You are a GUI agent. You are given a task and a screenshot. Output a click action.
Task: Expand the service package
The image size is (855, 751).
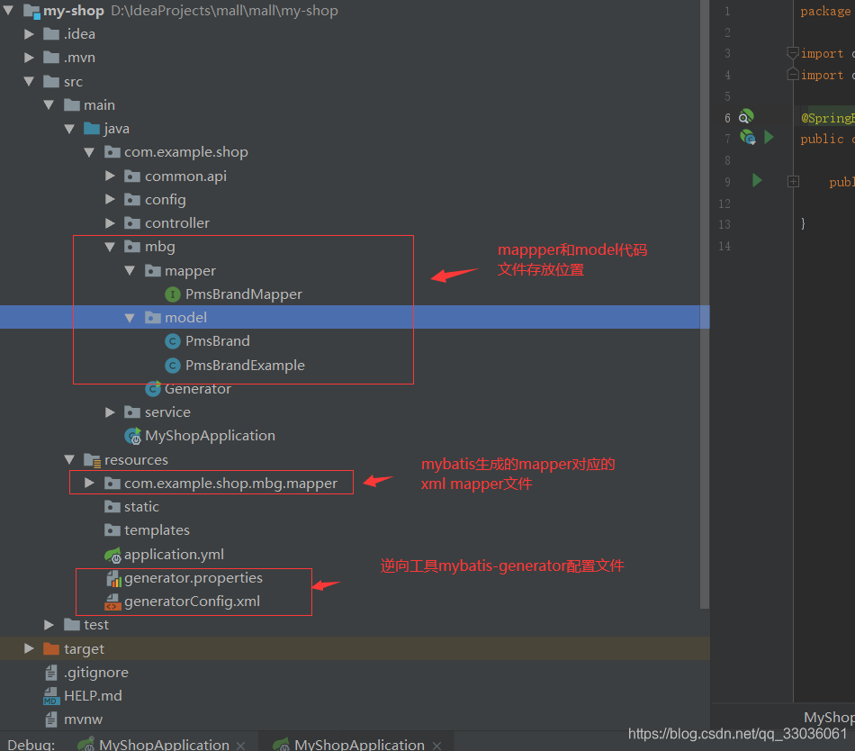[x=109, y=412]
